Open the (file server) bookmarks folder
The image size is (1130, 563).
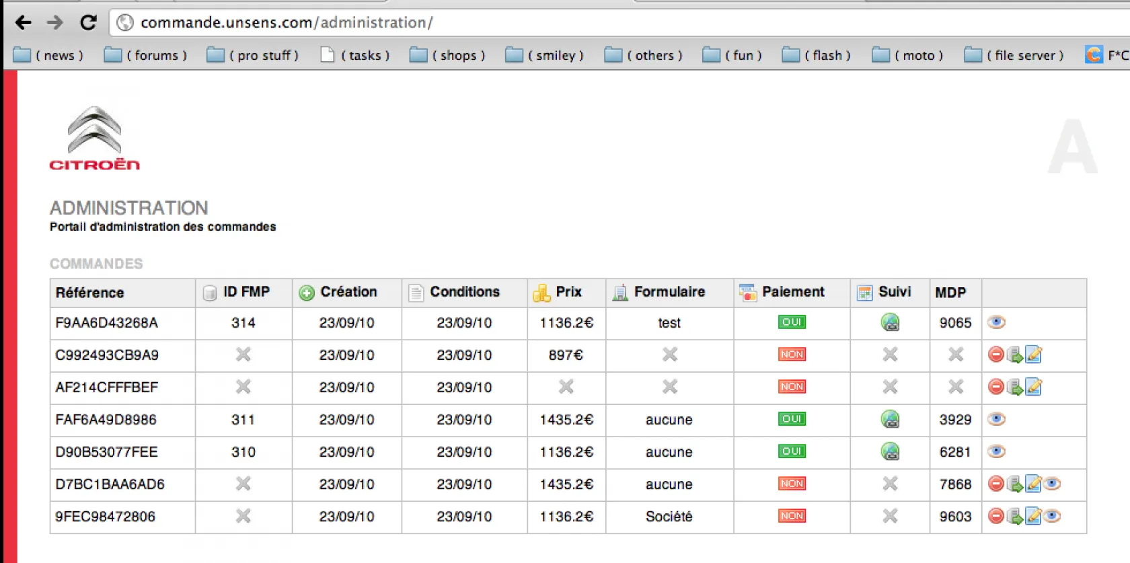(x=1014, y=55)
